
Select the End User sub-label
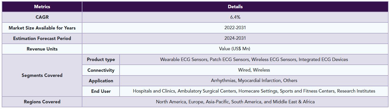coord(101,91)
